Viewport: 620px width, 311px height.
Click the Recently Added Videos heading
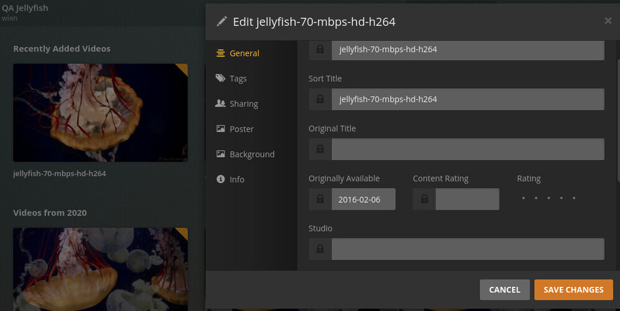62,48
